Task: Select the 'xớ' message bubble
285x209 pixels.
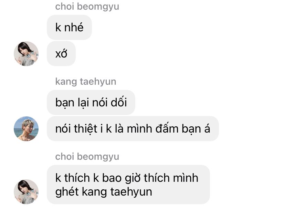Action: (x=61, y=54)
